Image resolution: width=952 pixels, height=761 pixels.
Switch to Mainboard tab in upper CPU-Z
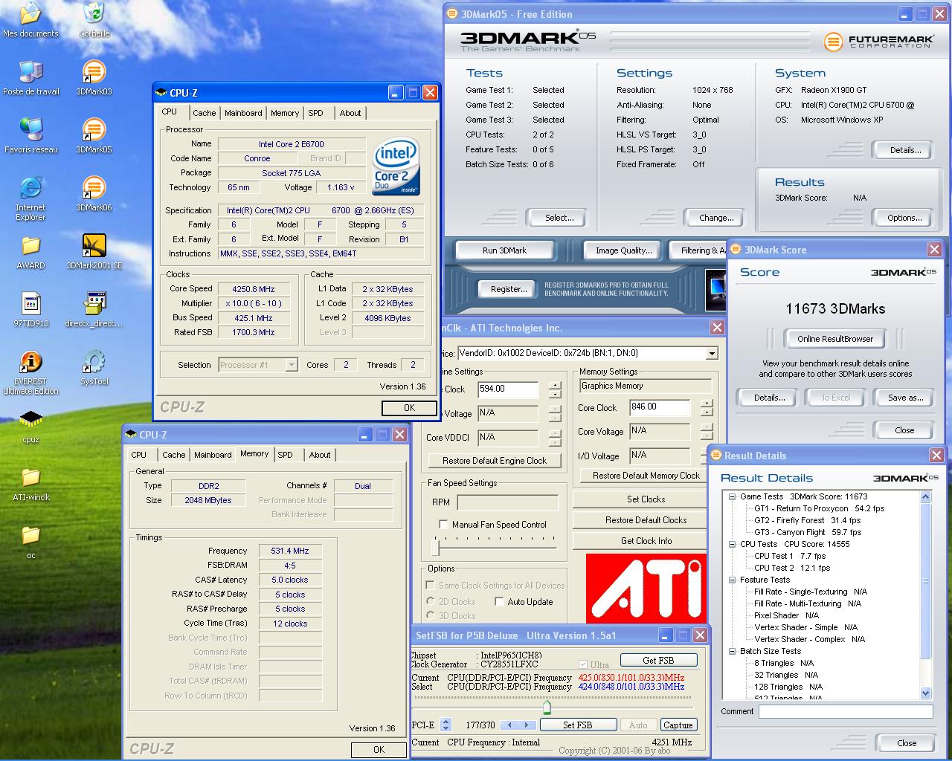243,114
